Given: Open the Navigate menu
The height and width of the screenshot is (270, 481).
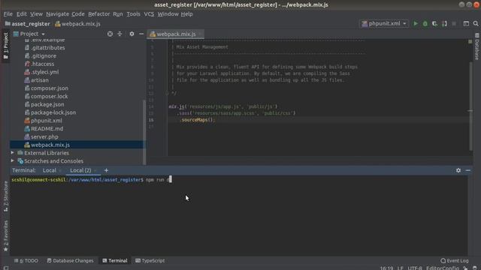Looking at the screenshot, I should 57,14.
